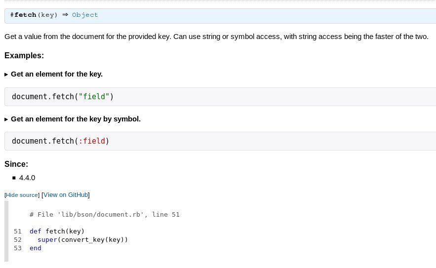Viewport: 436px width, 268px height.
Task: Click the double arrow in the fetch signature
Action: click(65, 15)
